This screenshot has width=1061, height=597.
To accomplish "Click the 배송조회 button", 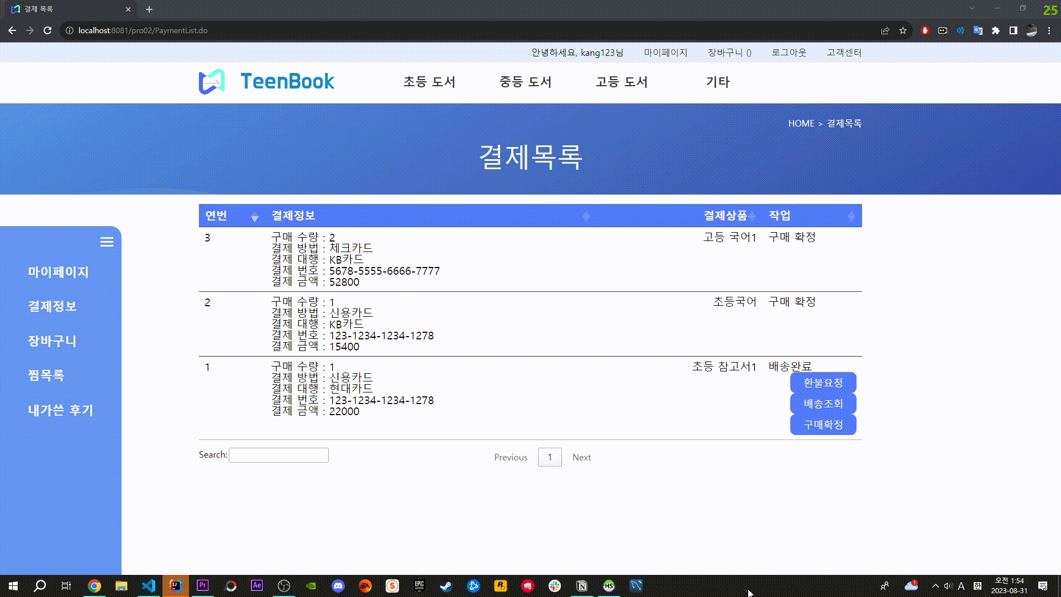I will [x=823, y=404].
